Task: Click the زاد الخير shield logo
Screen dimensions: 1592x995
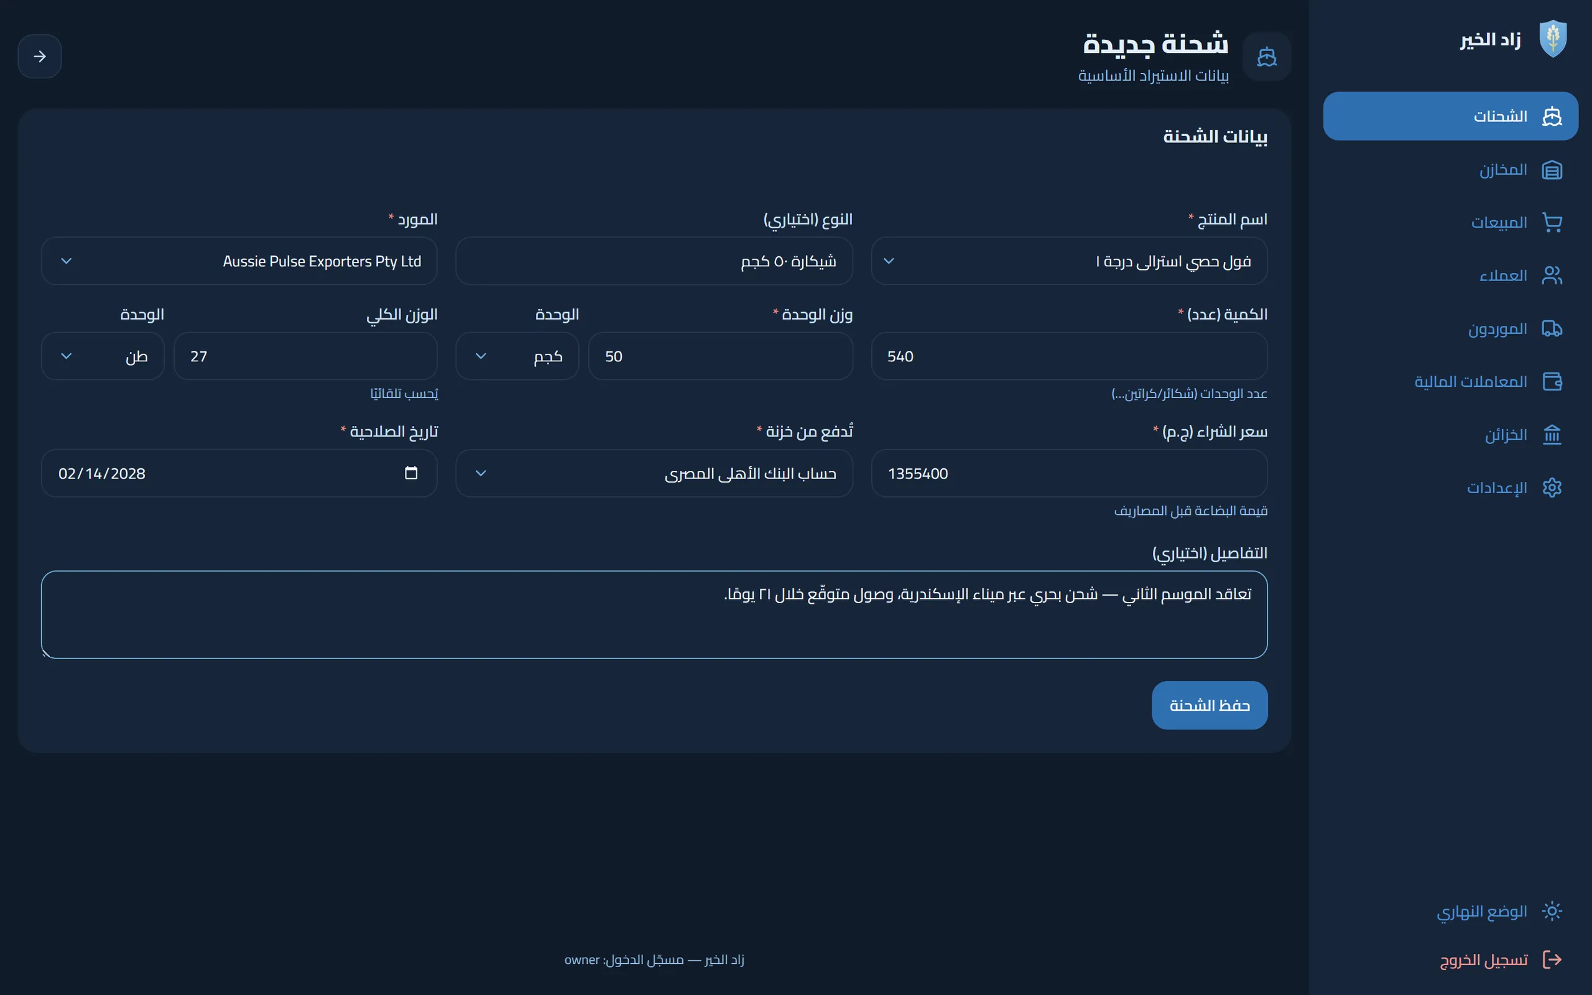Action: tap(1553, 39)
